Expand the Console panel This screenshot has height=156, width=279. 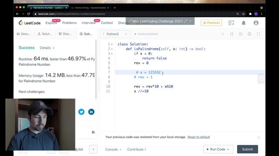coord(113,149)
